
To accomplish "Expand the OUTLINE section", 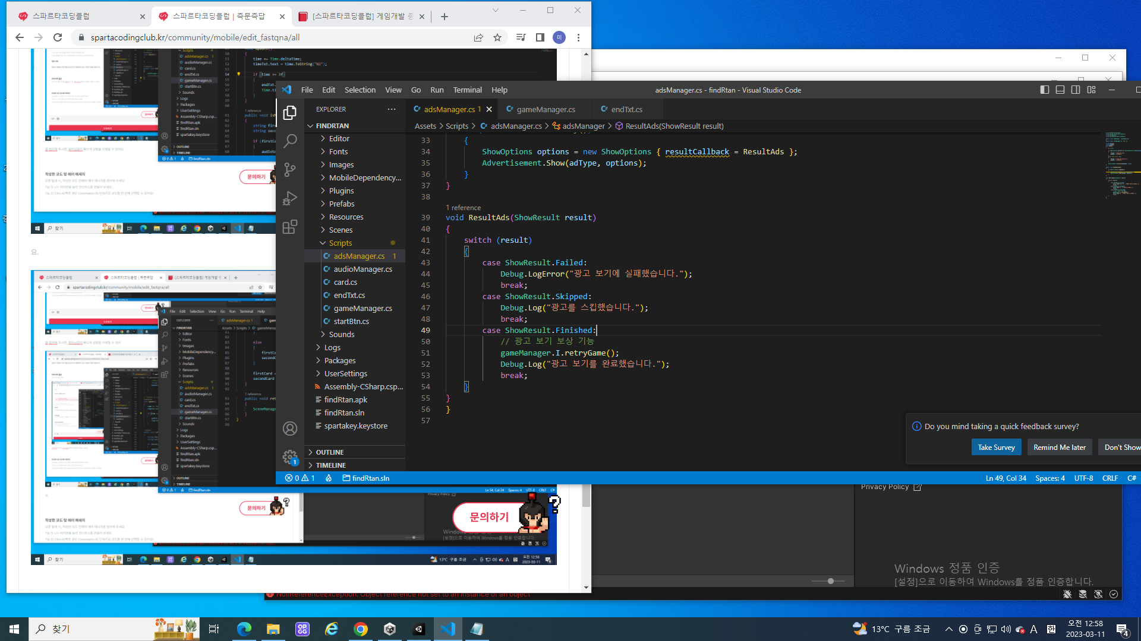I will 355,452.
